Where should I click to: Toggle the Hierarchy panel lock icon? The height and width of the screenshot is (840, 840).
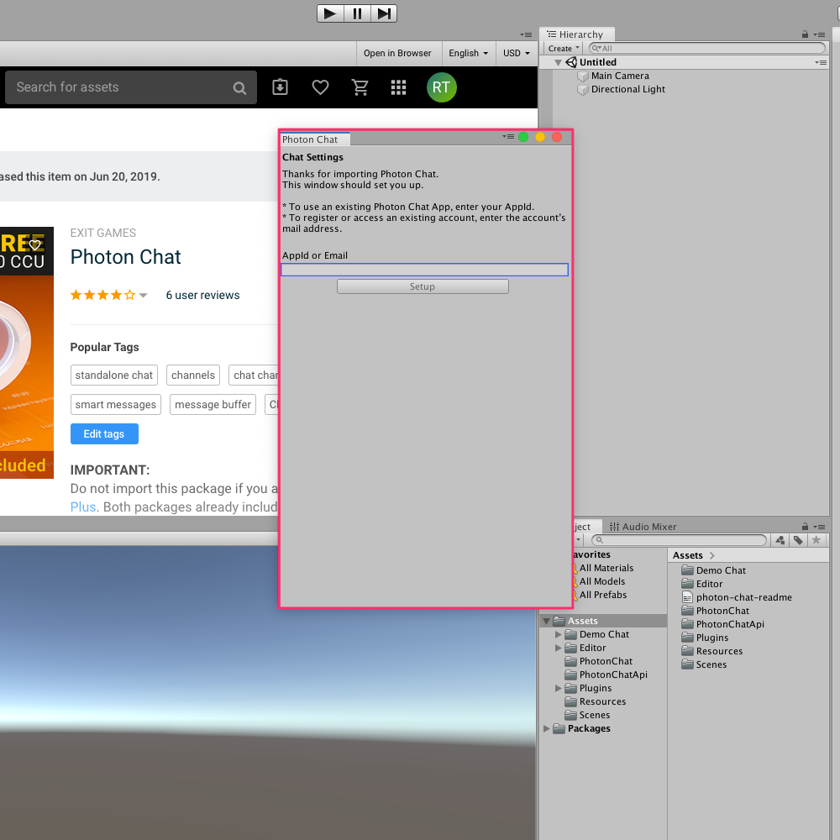805,34
